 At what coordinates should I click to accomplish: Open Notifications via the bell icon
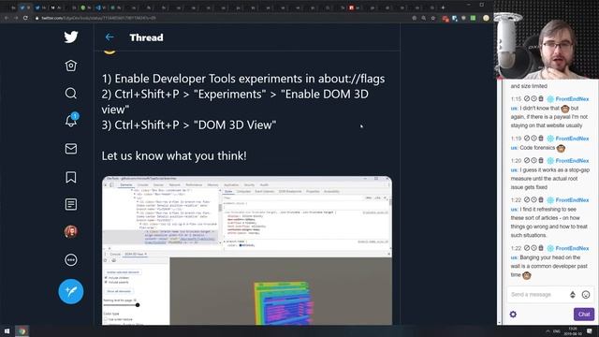pyautogui.click(x=71, y=120)
